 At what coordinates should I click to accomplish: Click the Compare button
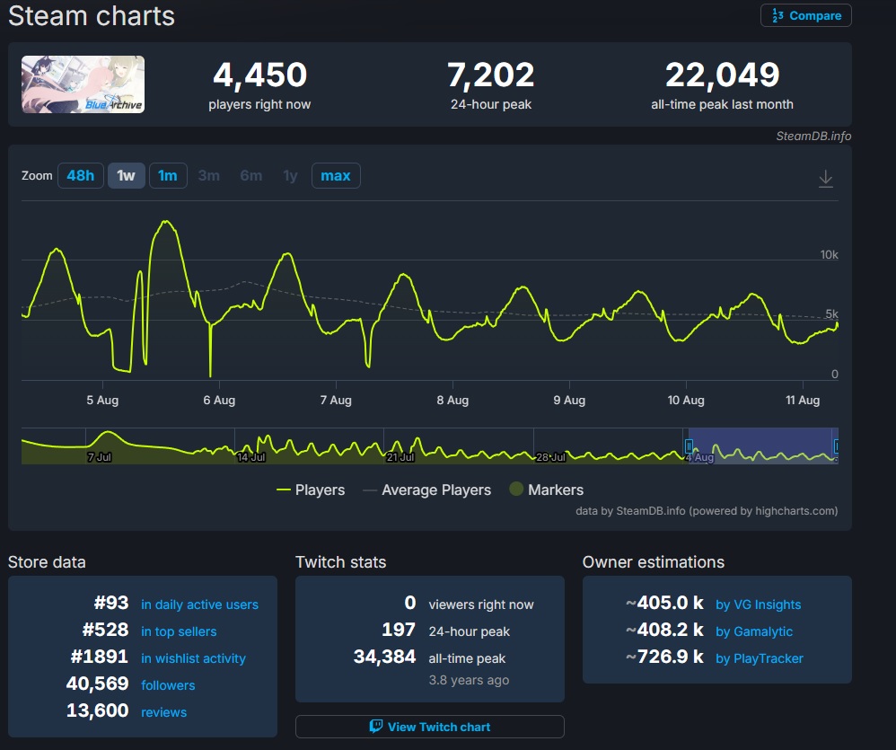(805, 15)
